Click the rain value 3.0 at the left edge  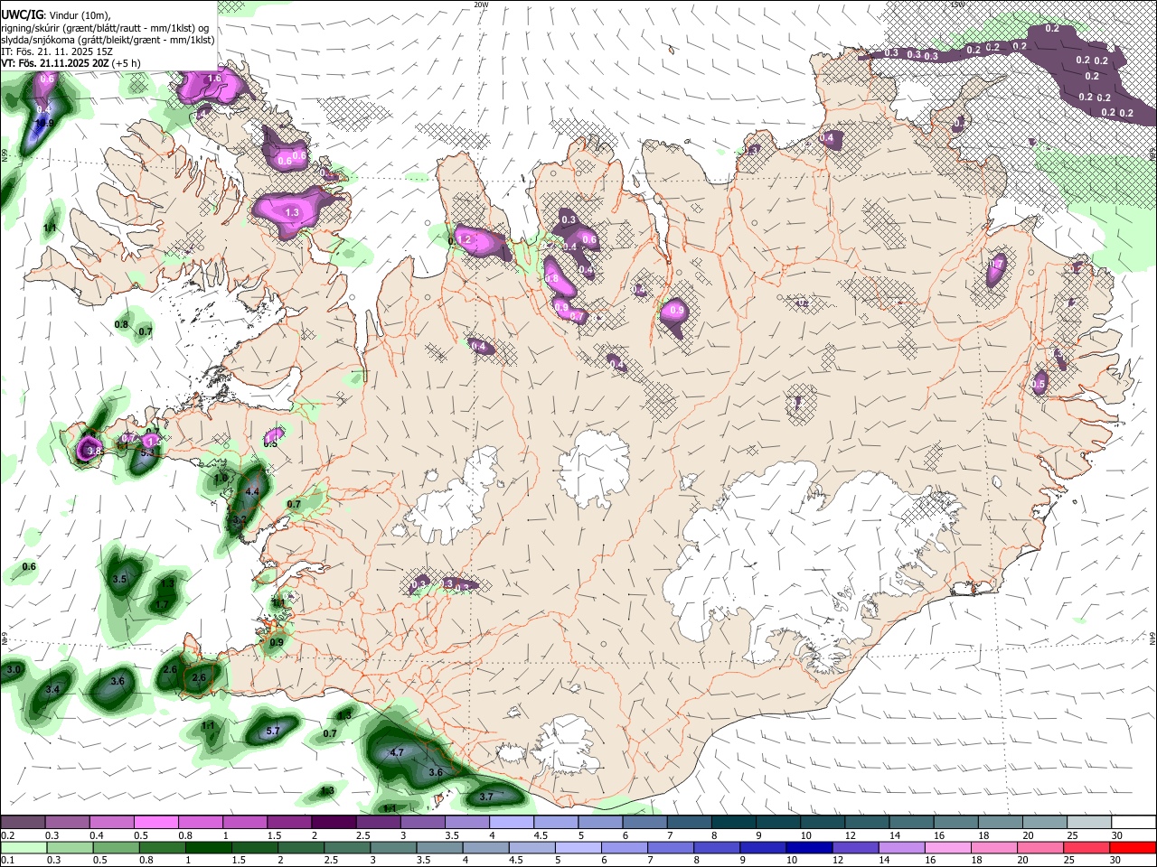pos(13,670)
